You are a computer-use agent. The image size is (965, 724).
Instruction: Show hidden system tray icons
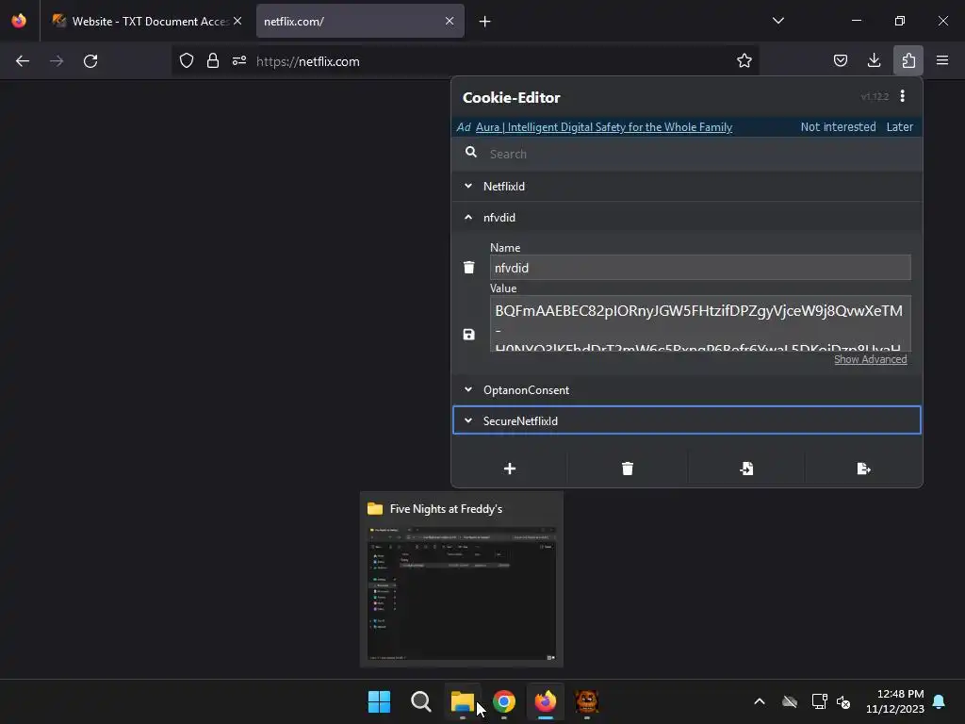click(760, 701)
